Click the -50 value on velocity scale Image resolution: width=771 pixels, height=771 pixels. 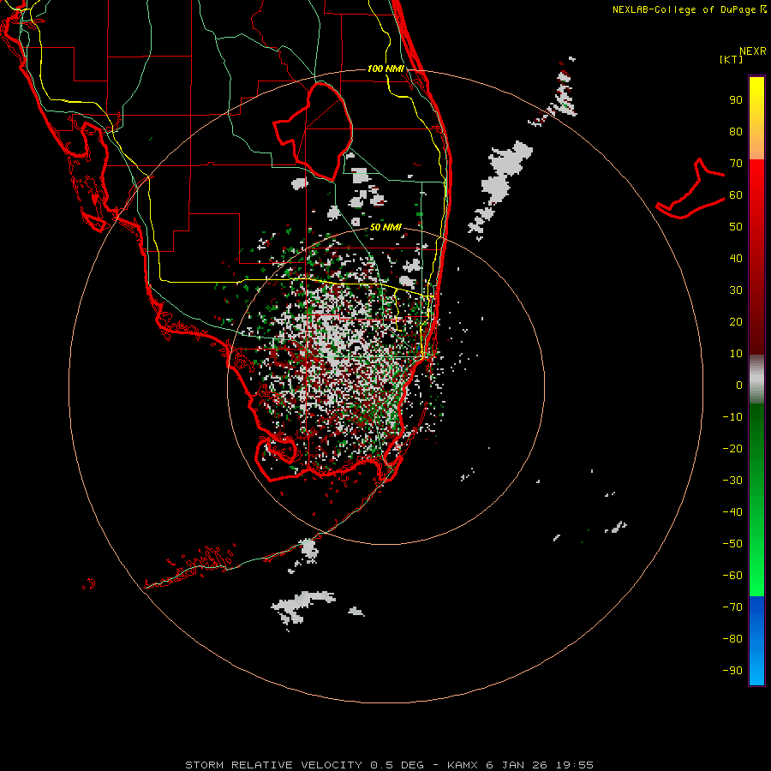pos(732,544)
